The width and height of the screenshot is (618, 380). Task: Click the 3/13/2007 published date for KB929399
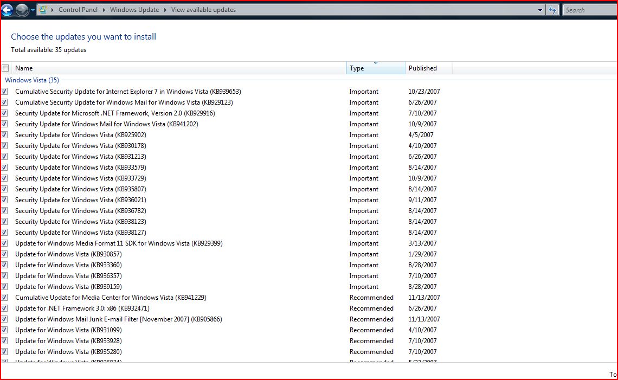422,243
